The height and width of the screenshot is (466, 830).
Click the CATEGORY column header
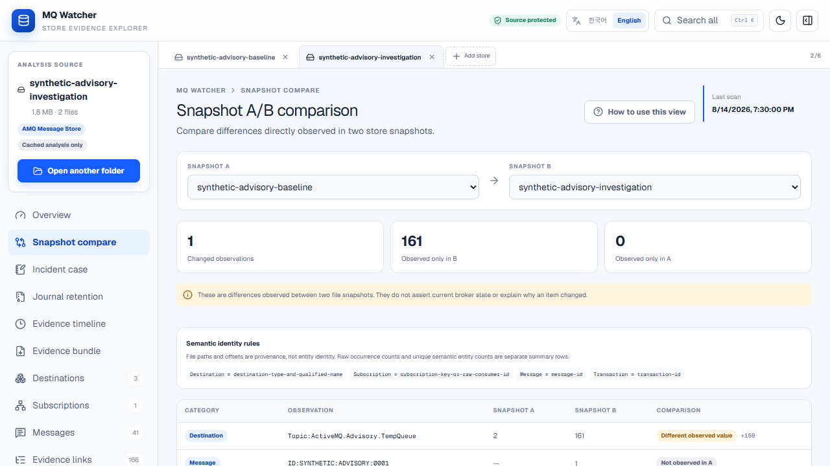202,410
